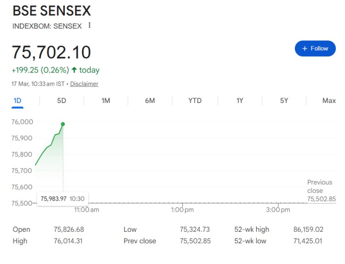Select the Max chart range
The width and height of the screenshot is (345, 264).
[x=328, y=101]
